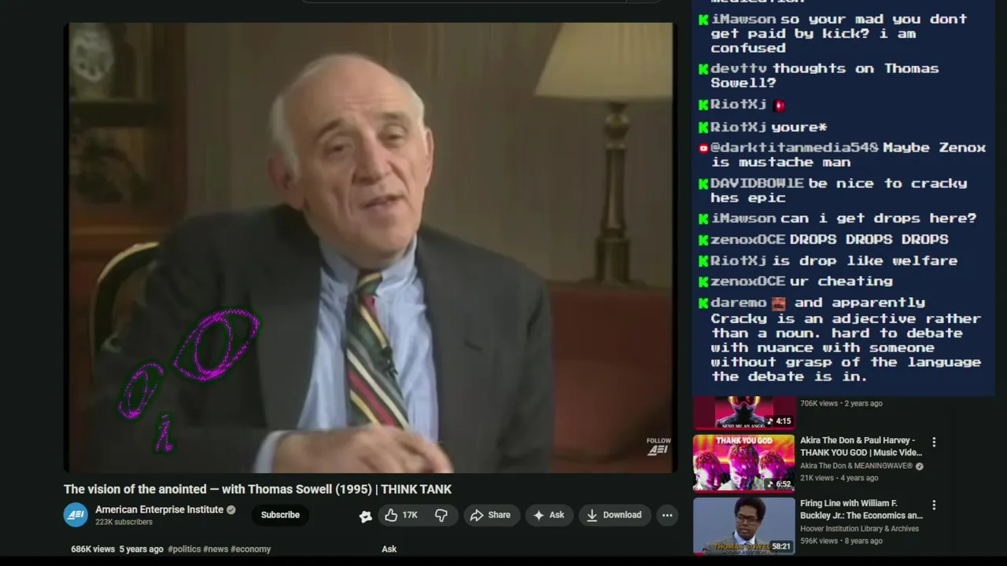The height and width of the screenshot is (566, 1007).
Task: Open title 'Akira The Don & Paul Harvey - THANK YOU GOD'
Action: point(861,447)
